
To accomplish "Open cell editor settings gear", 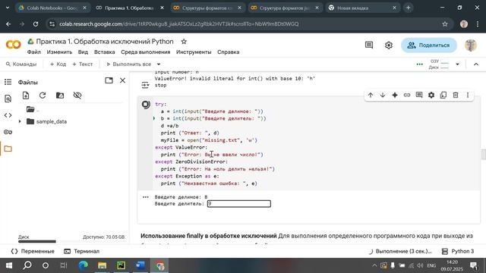I will [431, 95].
